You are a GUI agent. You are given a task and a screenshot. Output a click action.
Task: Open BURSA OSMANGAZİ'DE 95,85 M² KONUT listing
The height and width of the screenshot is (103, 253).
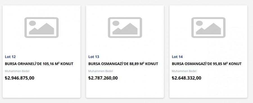click(x=207, y=64)
